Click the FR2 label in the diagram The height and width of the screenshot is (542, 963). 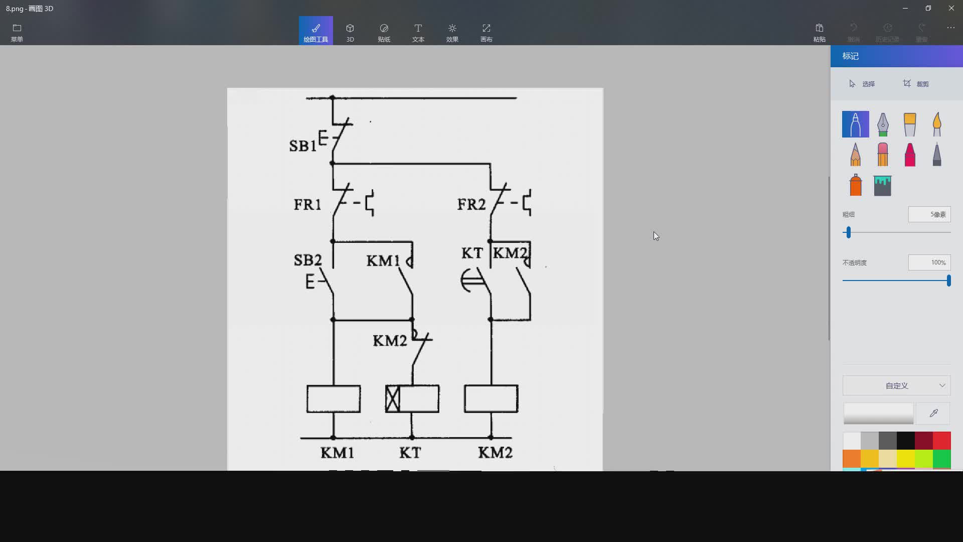tap(471, 205)
